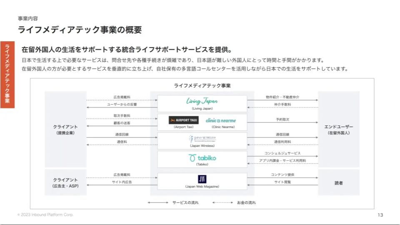Click the 物件紹介・不動産仲介 arrow label
Viewport: 400px width, 225px height.
tap(282, 97)
